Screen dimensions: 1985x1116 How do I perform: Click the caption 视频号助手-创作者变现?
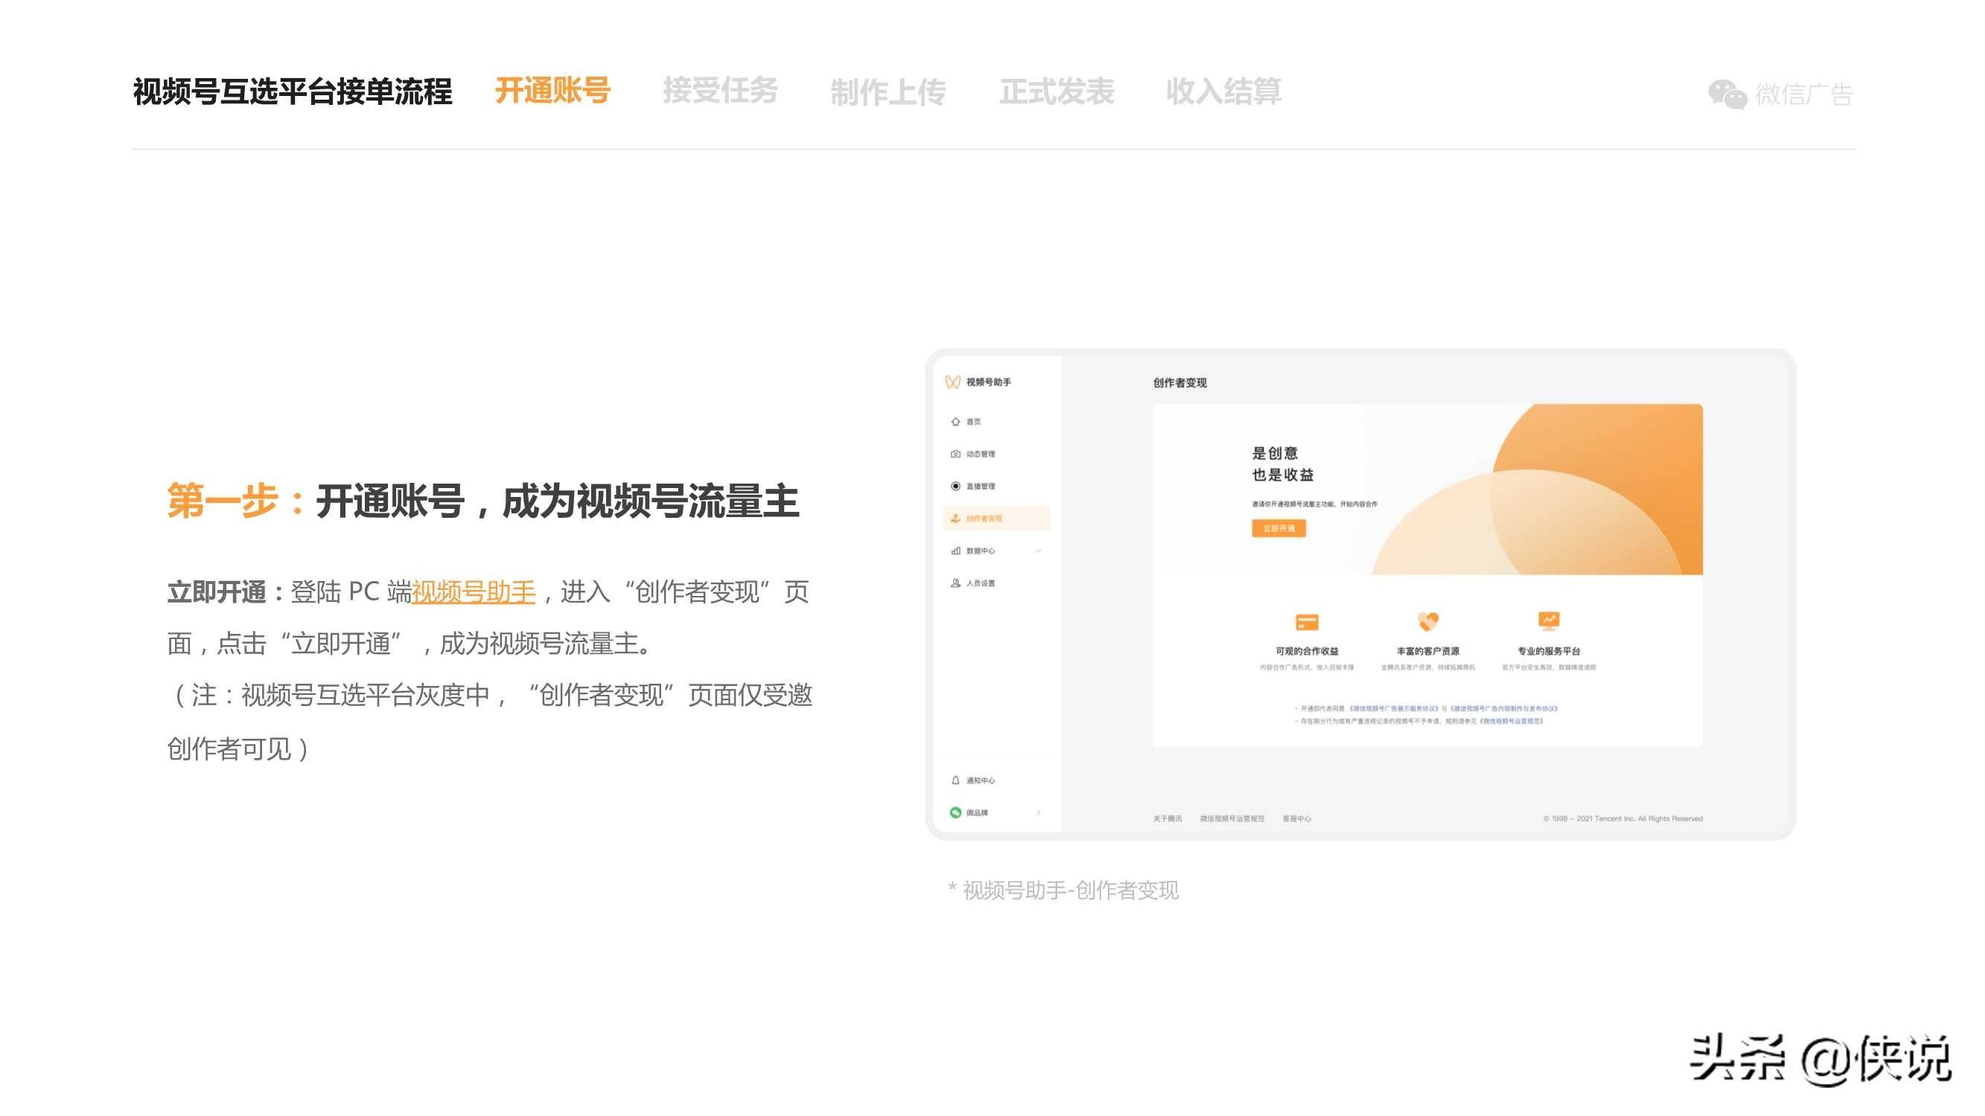1071,891
